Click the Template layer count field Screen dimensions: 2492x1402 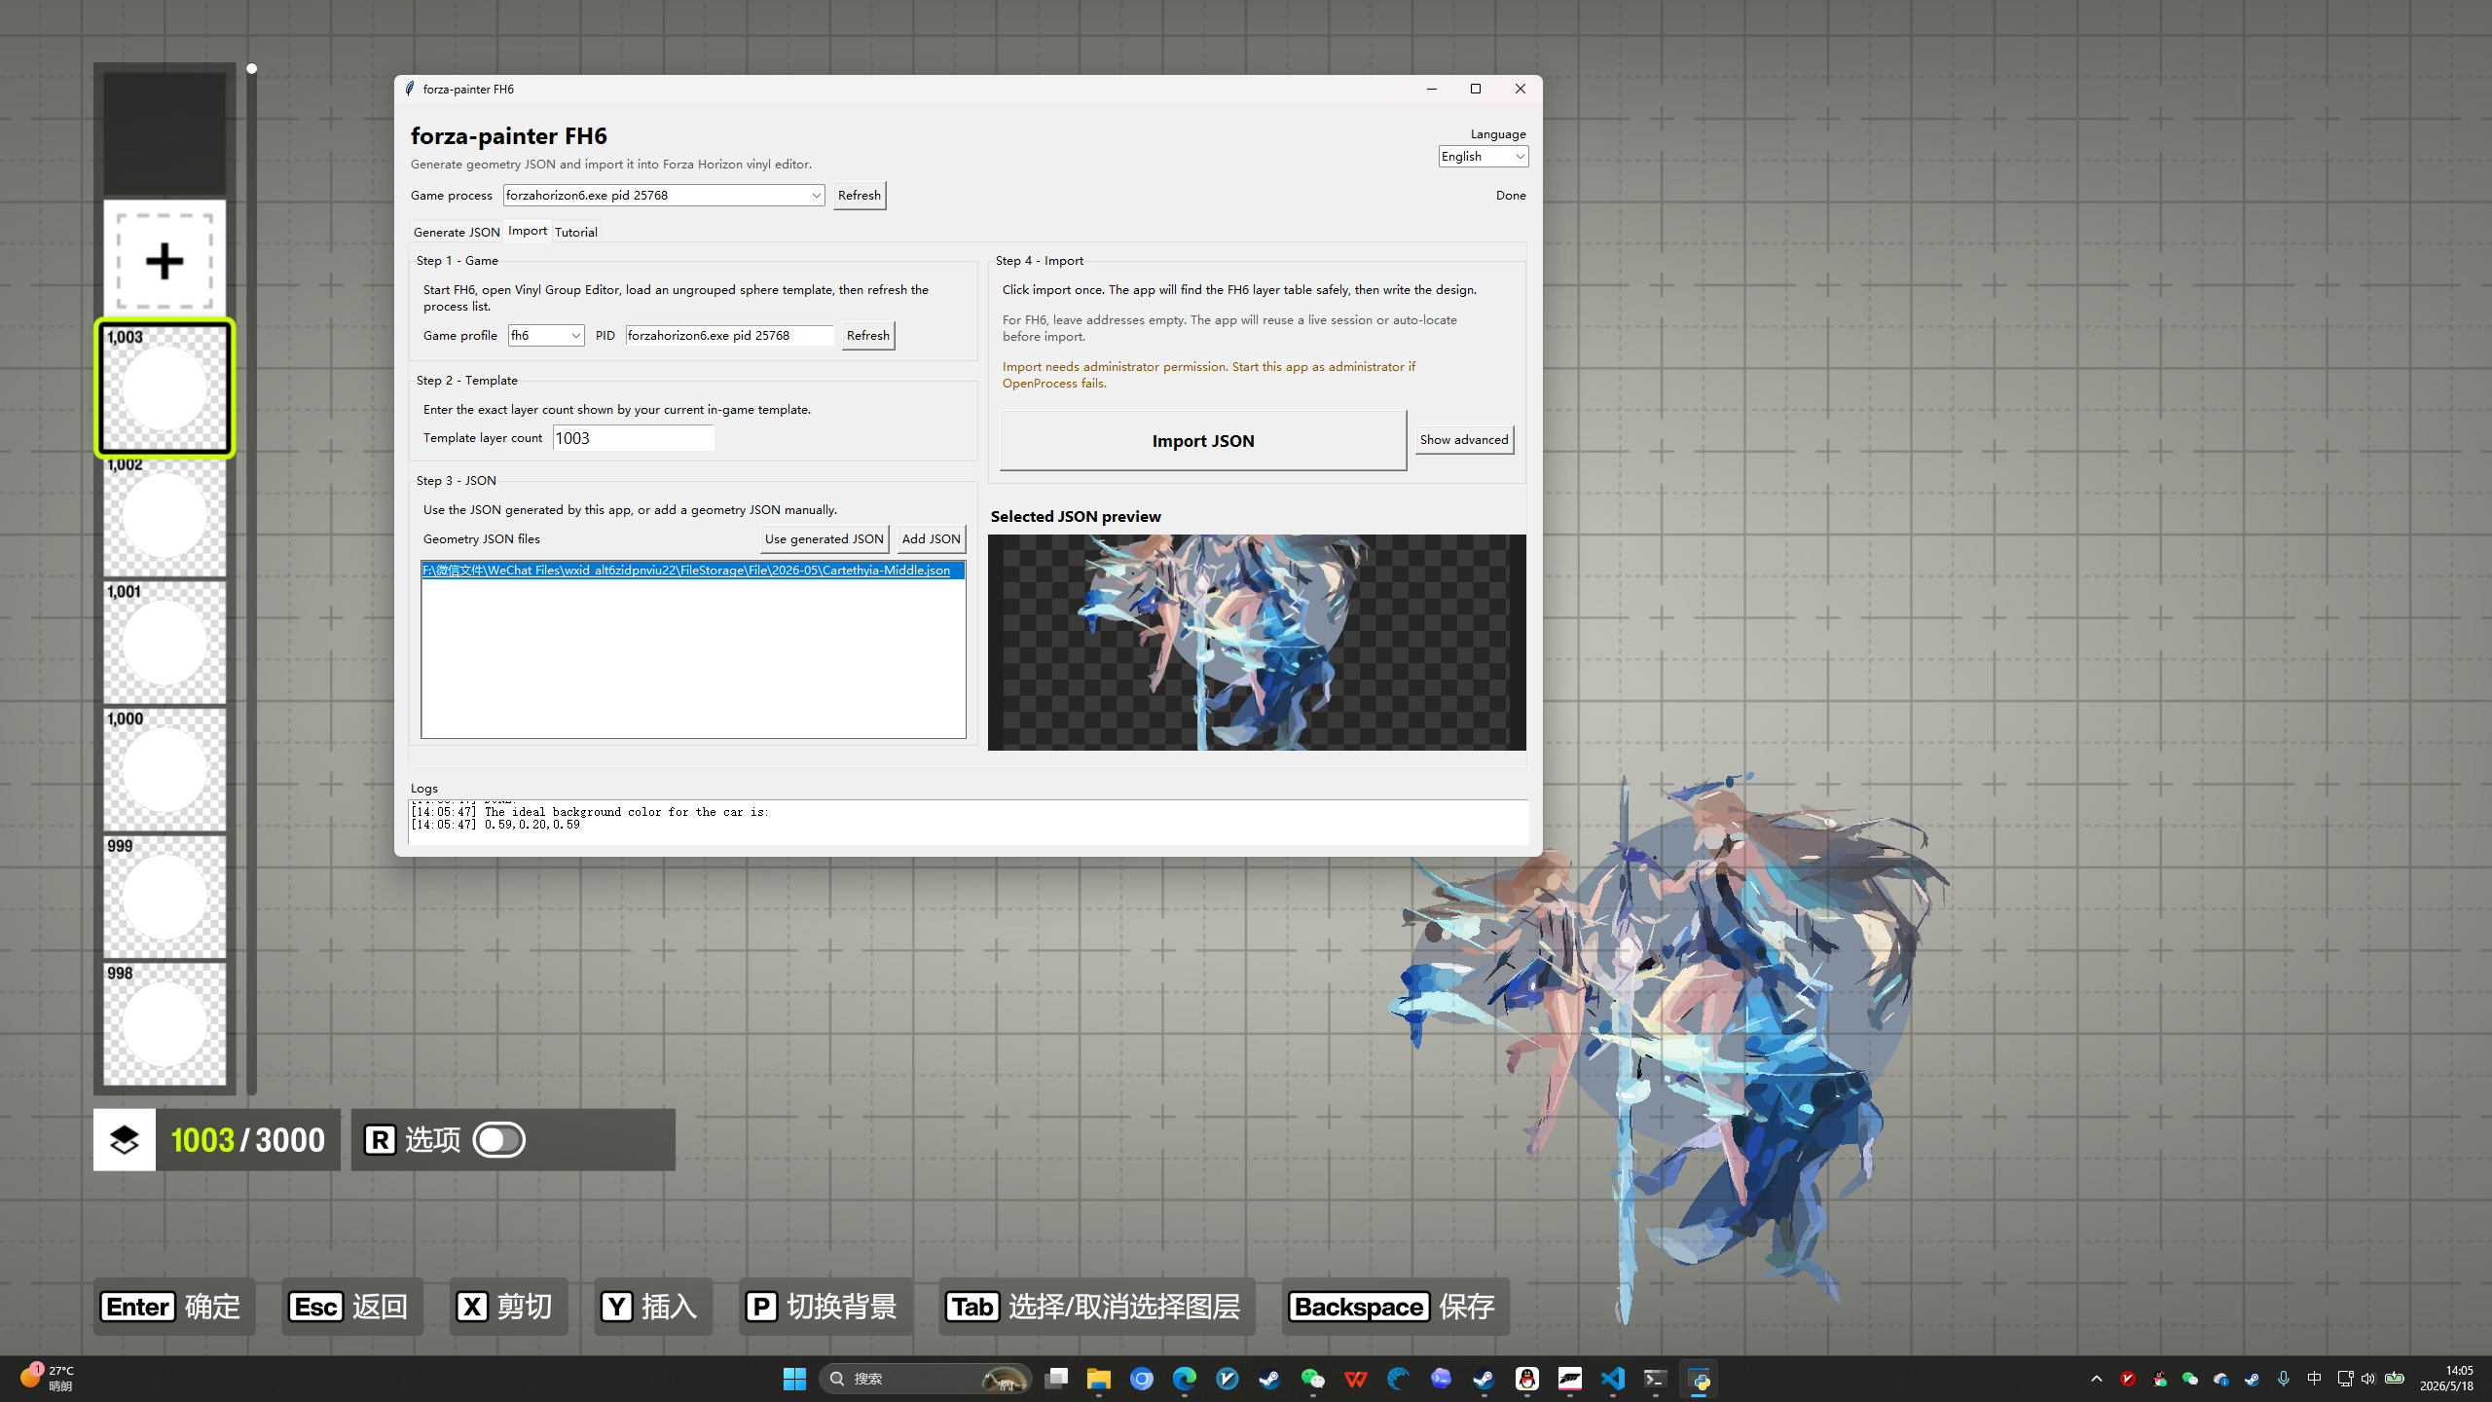tap(633, 438)
